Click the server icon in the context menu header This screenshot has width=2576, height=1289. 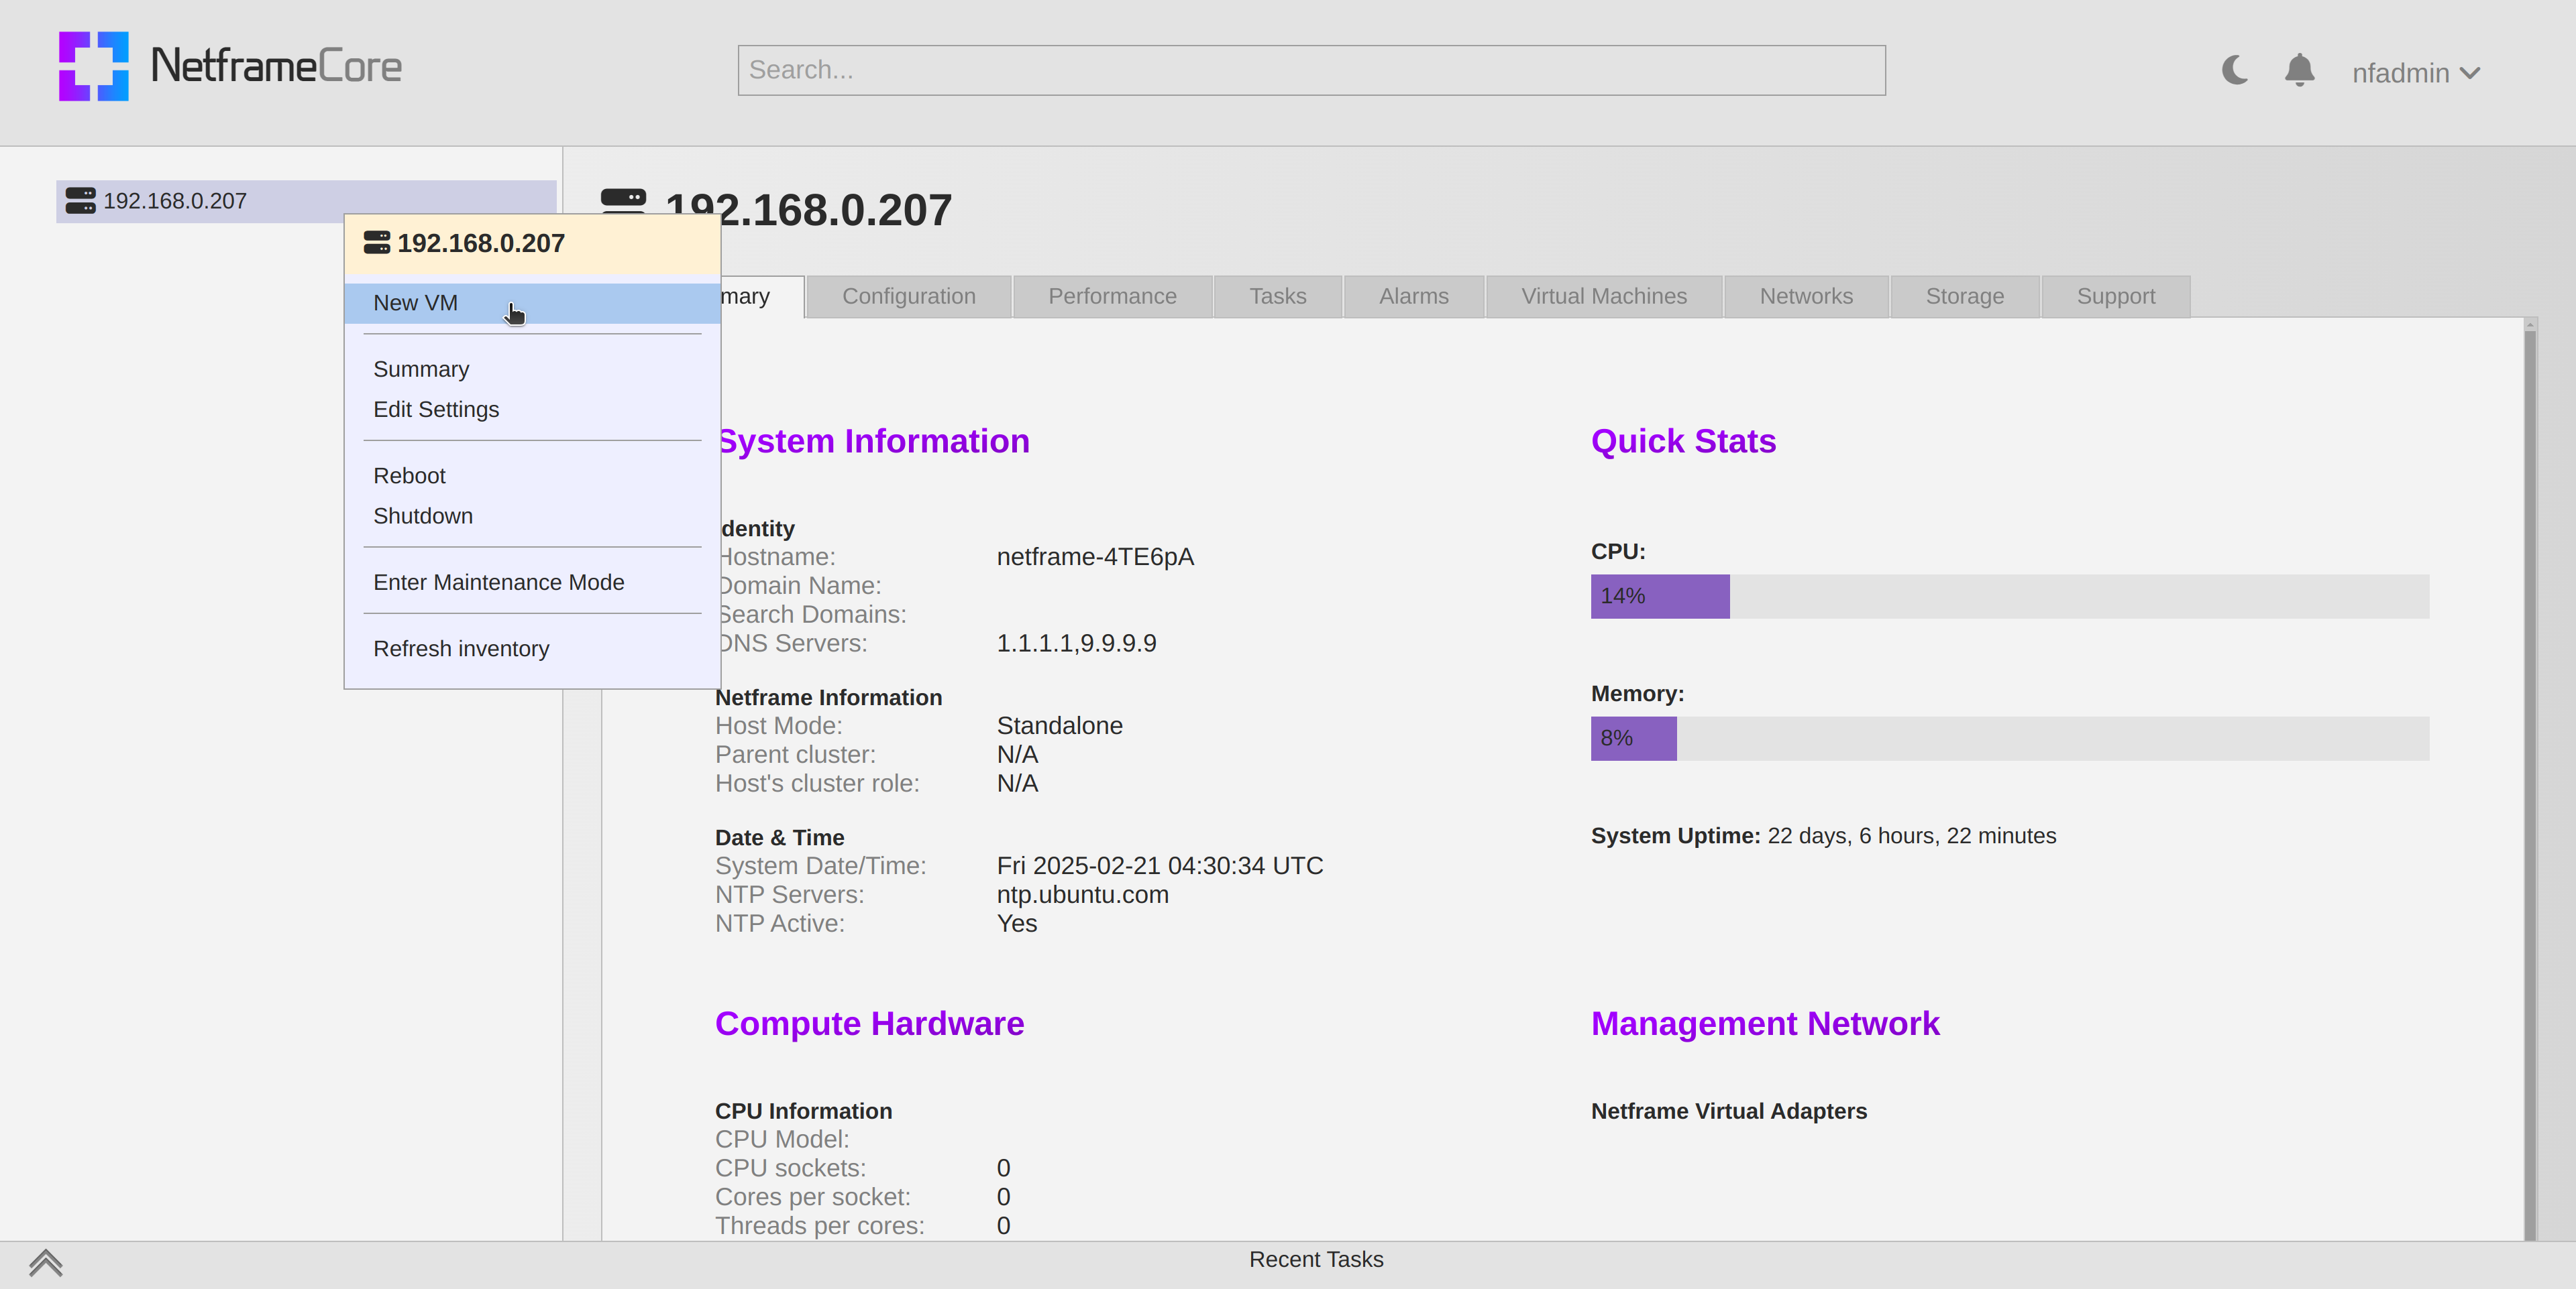coord(377,243)
